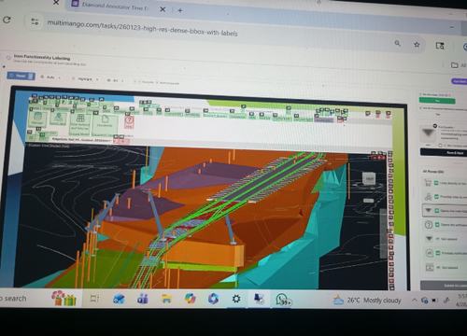The image size is (467, 336).
Task: Bookmark this page with the star icon
Action: click(417, 45)
